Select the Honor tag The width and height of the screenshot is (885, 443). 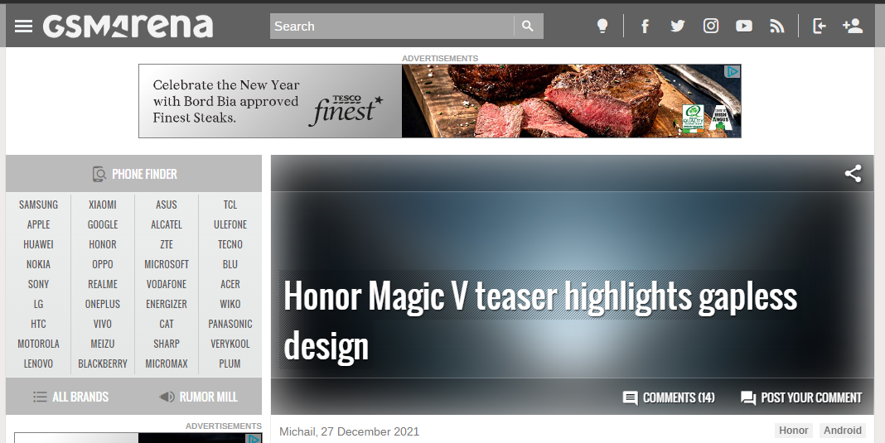pyautogui.click(x=794, y=430)
